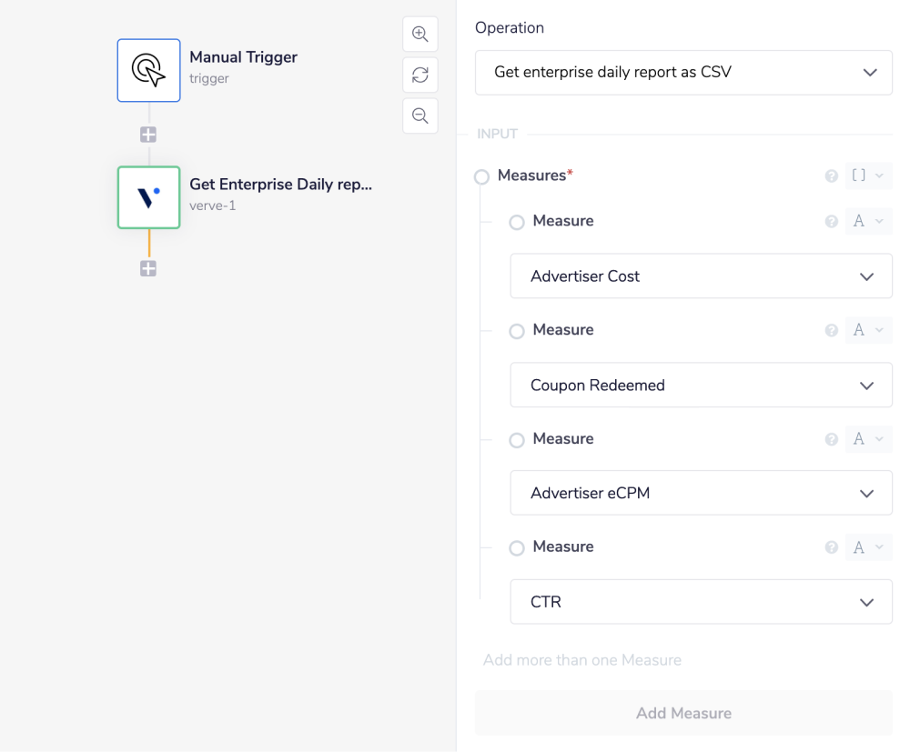
Task: Click the Manual Trigger node icon
Action: pos(148,70)
